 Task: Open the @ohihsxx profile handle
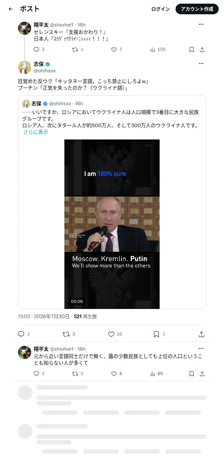click(x=45, y=71)
